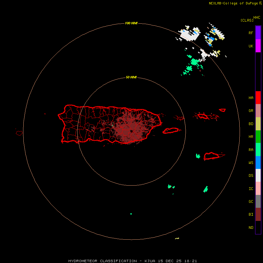Viewport: 263px width, 263px height.
Task: Click the isolated green square echo near the map bottom
Action: (131, 214)
